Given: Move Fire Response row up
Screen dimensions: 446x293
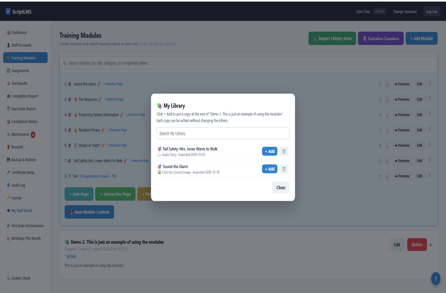Looking at the screenshot, I should (x=380, y=100).
